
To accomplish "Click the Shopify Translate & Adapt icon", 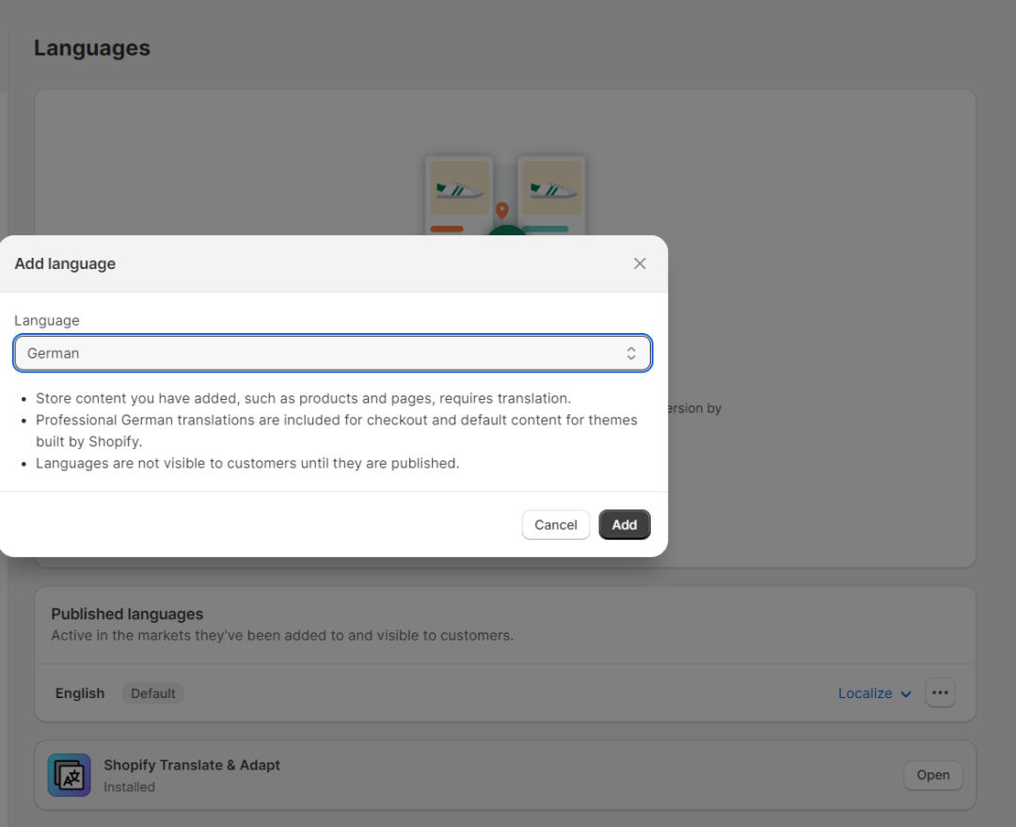I will tap(69, 774).
